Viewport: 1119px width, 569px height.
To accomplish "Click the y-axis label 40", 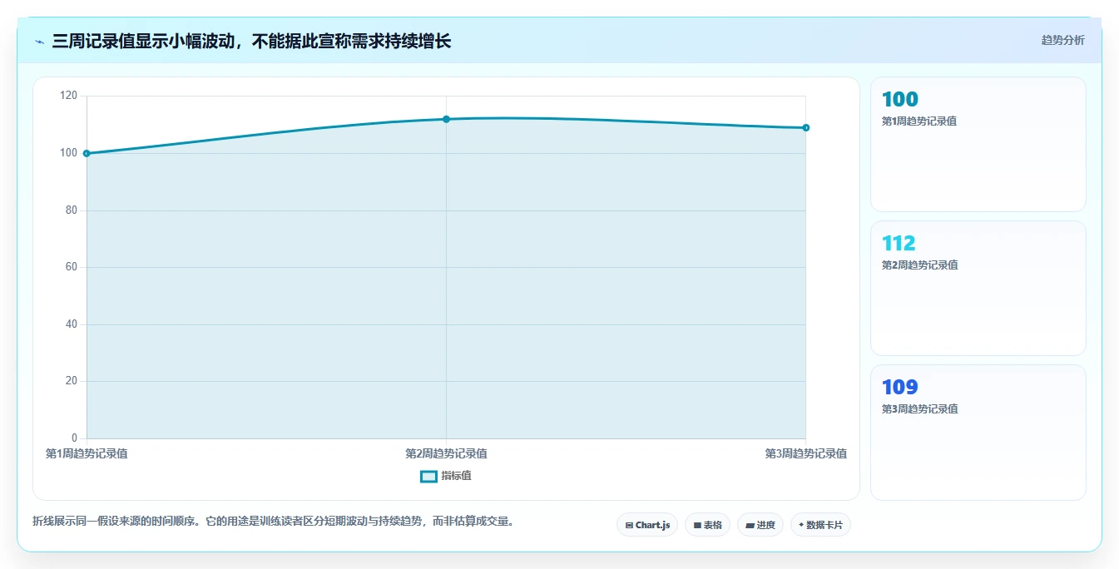I will 72,324.
